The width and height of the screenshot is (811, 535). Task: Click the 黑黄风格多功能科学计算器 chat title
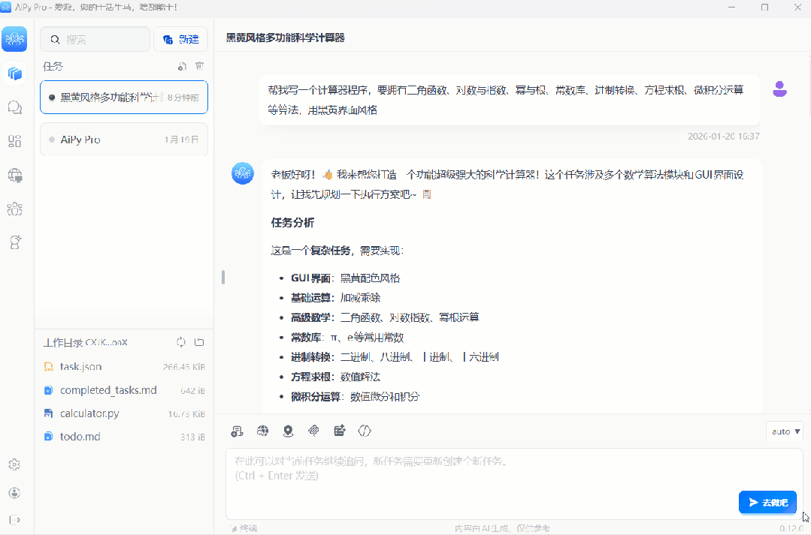(286, 38)
